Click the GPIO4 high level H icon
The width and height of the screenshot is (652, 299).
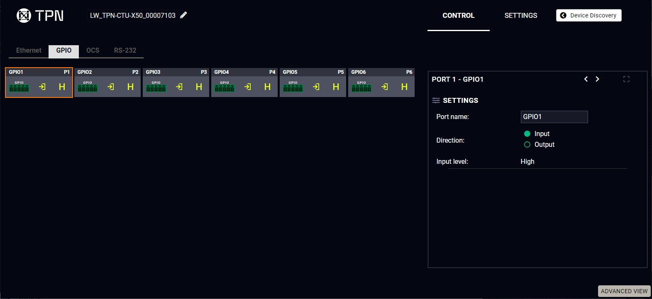click(x=267, y=87)
